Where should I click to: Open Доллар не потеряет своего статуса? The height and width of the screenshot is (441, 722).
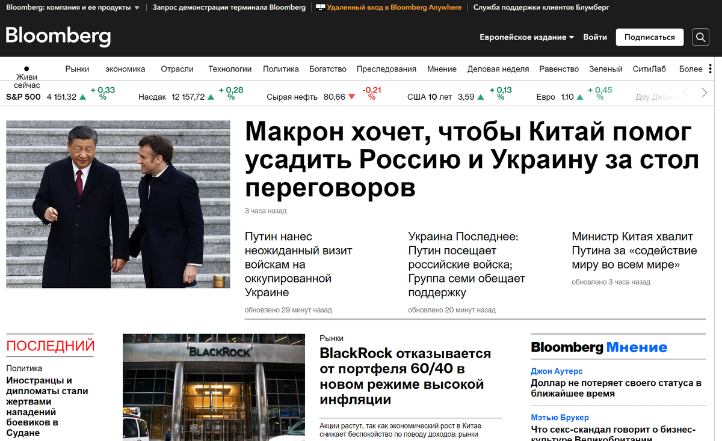[x=616, y=388]
